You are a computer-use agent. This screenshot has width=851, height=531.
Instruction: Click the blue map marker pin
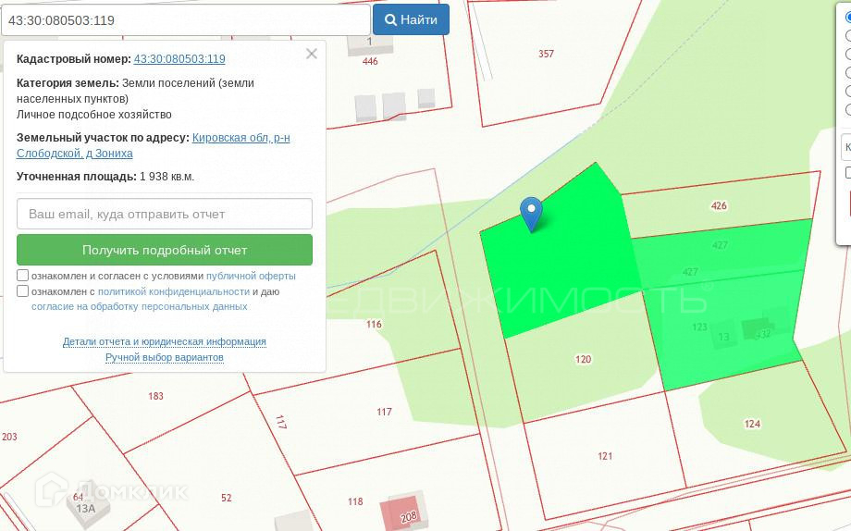tap(531, 213)
